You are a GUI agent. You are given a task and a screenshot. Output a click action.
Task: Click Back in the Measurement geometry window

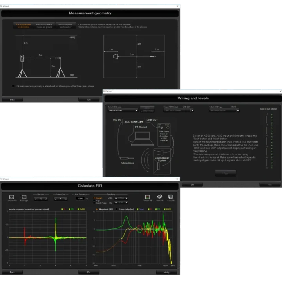pos(13,99)
